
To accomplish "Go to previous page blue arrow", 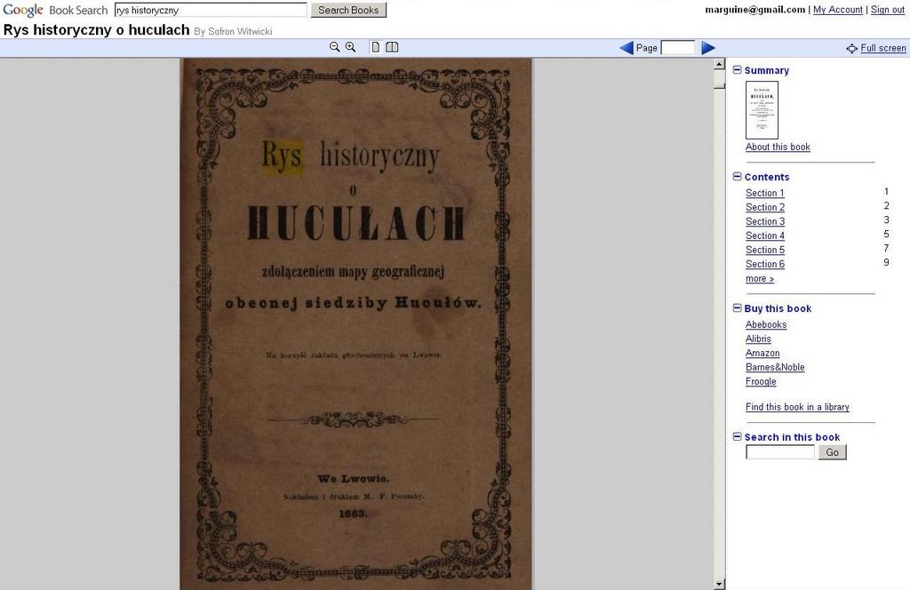I will coord(627,48).
